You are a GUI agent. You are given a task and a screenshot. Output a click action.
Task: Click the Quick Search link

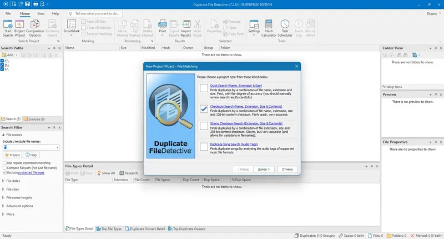236,86
